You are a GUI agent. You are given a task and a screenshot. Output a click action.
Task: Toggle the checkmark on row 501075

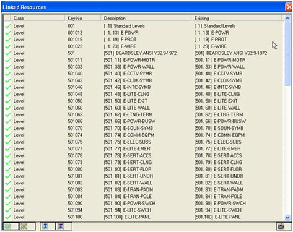8,142
